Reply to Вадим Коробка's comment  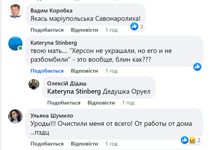84,30
